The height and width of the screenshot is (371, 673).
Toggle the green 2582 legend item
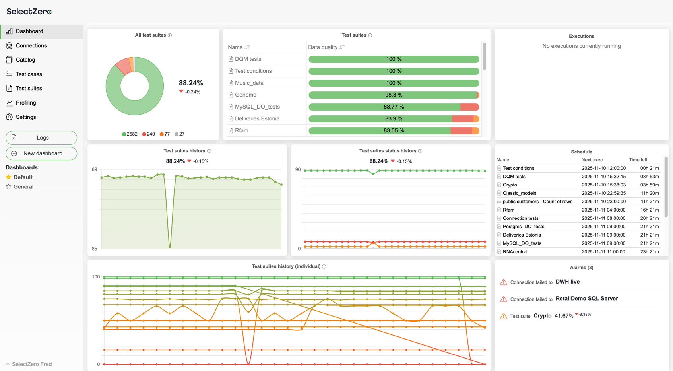[x=130, y=134]
